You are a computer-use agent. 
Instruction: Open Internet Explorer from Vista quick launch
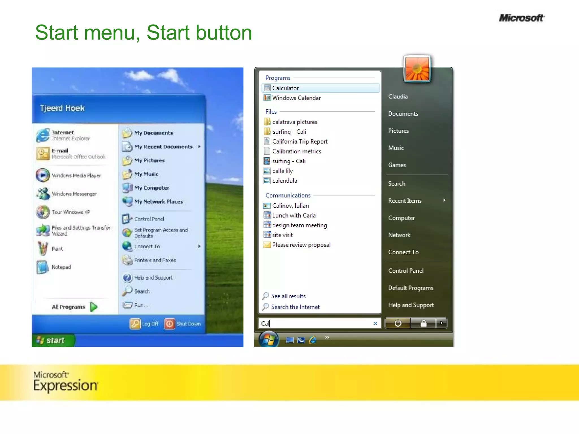[x=313, y=340]
